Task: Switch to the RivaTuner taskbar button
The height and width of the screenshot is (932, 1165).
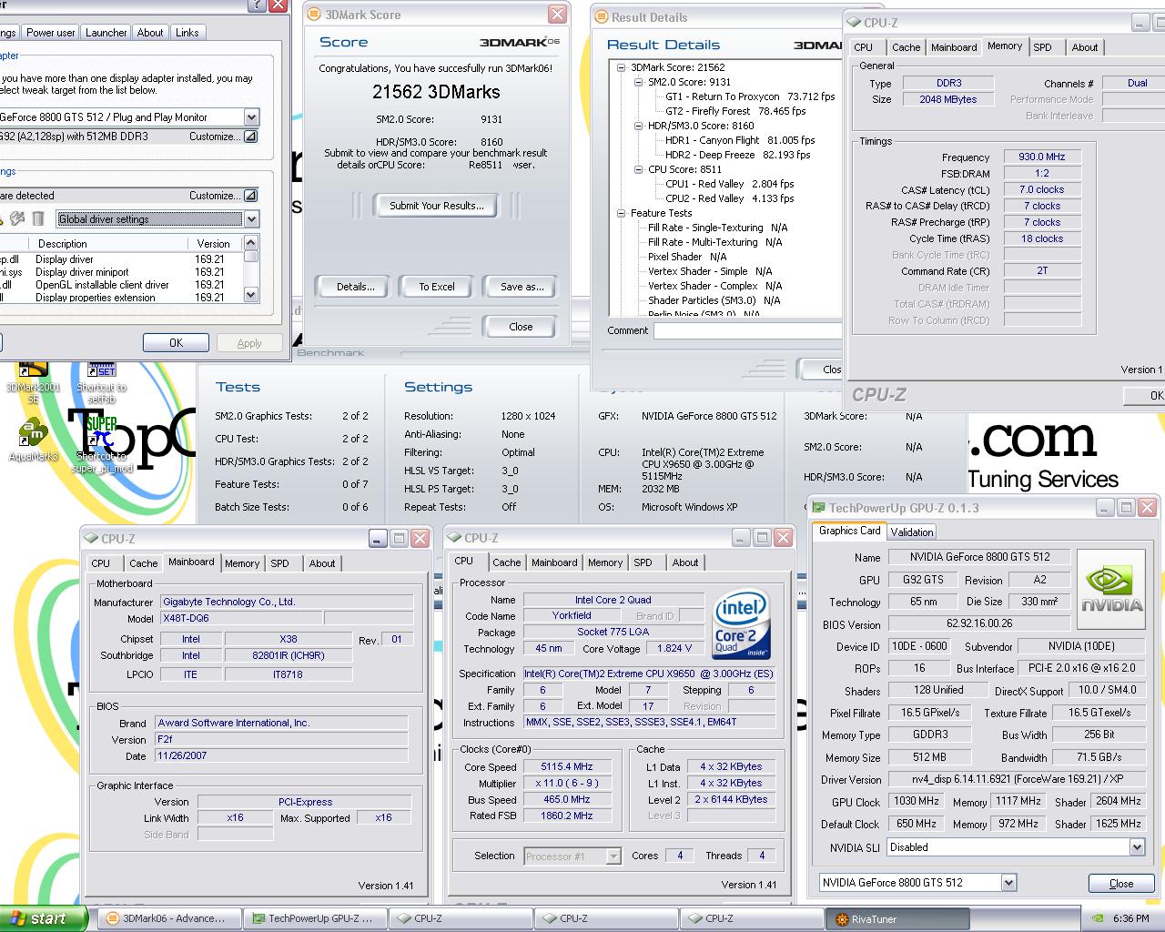Action: coord(896,918)
